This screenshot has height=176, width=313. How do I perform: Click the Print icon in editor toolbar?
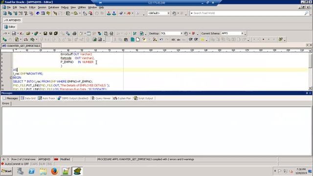click(x=74, y=34)
